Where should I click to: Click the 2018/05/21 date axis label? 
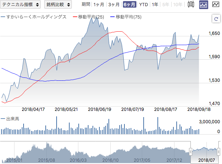click(66, 109)
